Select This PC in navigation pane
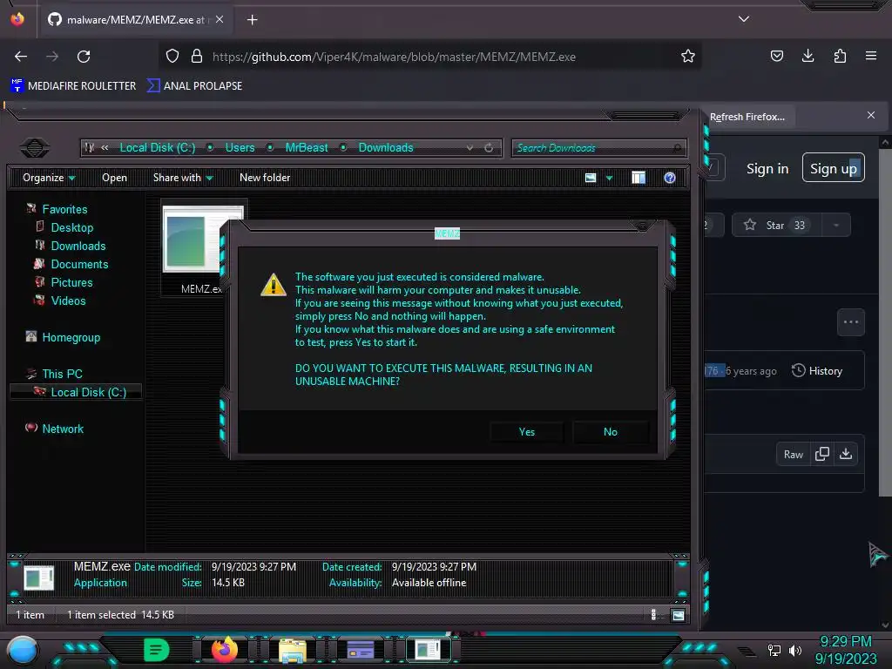The height and width of the screenshot is (669, 892). pos(62,374)
